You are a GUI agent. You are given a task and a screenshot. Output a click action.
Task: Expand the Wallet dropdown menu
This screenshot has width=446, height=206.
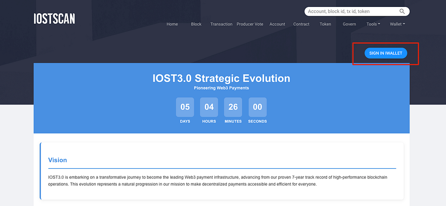tap(397, 24)
